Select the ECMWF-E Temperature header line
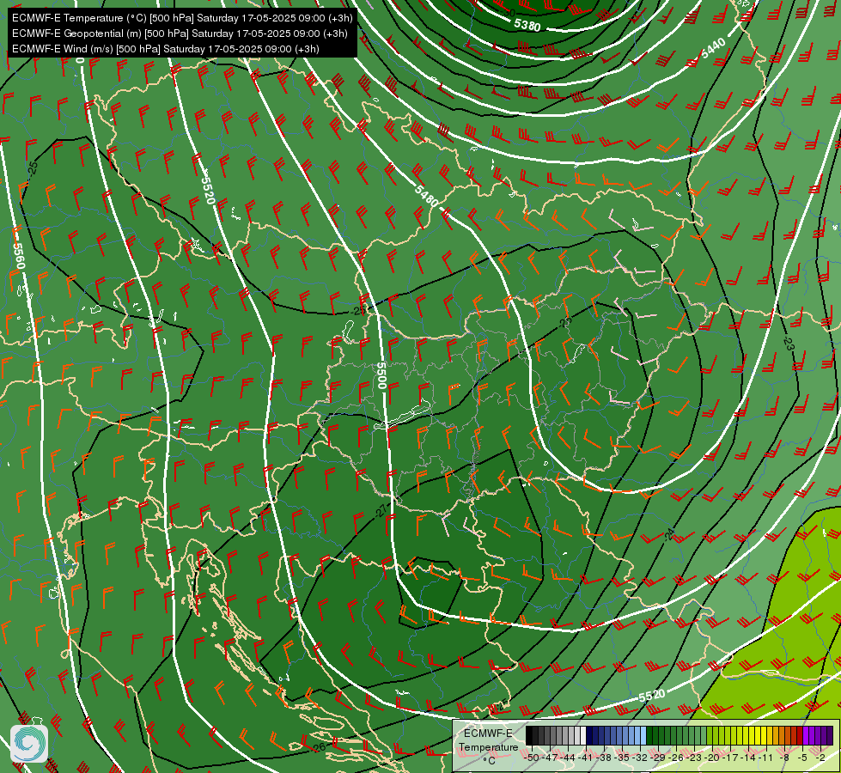 click(x=182, y=18)
